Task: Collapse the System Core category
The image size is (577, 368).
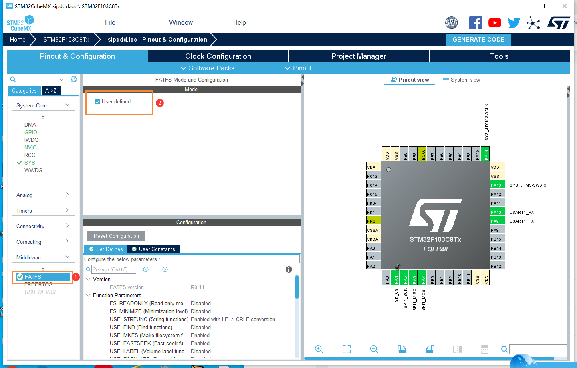Action: click(x=67, y=105)
